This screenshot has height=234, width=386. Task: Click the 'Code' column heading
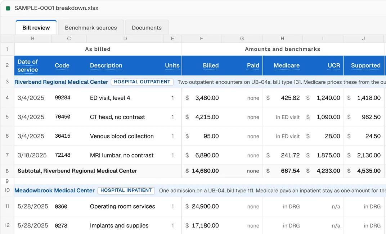(x=62, y=65)
